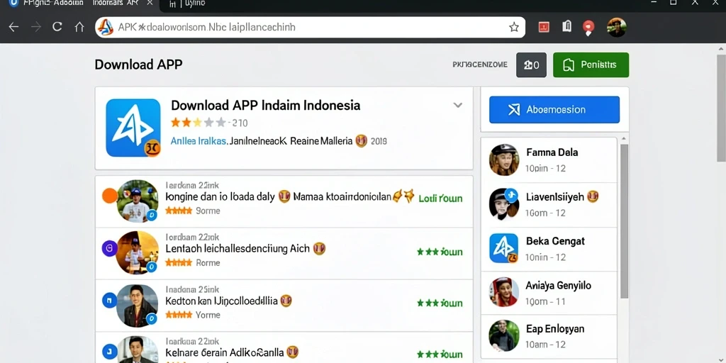Expand the chevron on the app card
Viewport: 726px width, 363px height.
(457, 105)
